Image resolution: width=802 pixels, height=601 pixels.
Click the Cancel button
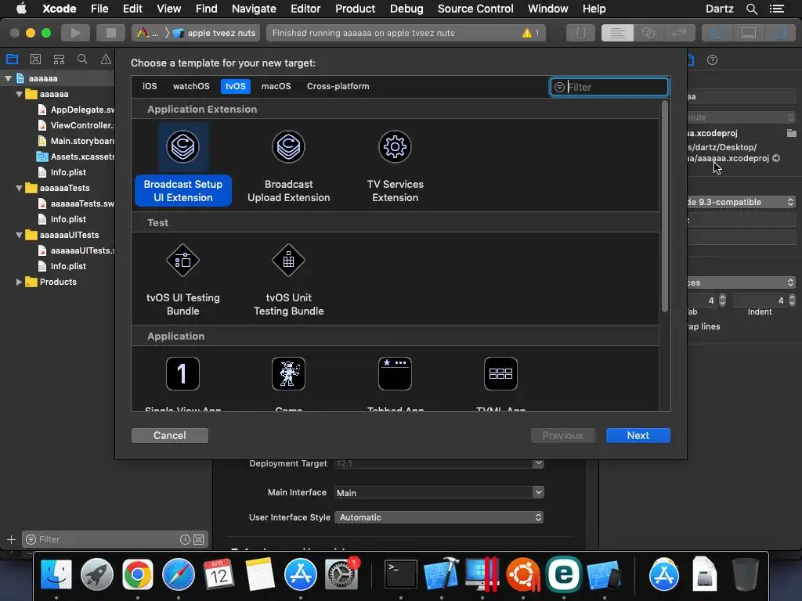pos(169,435)
